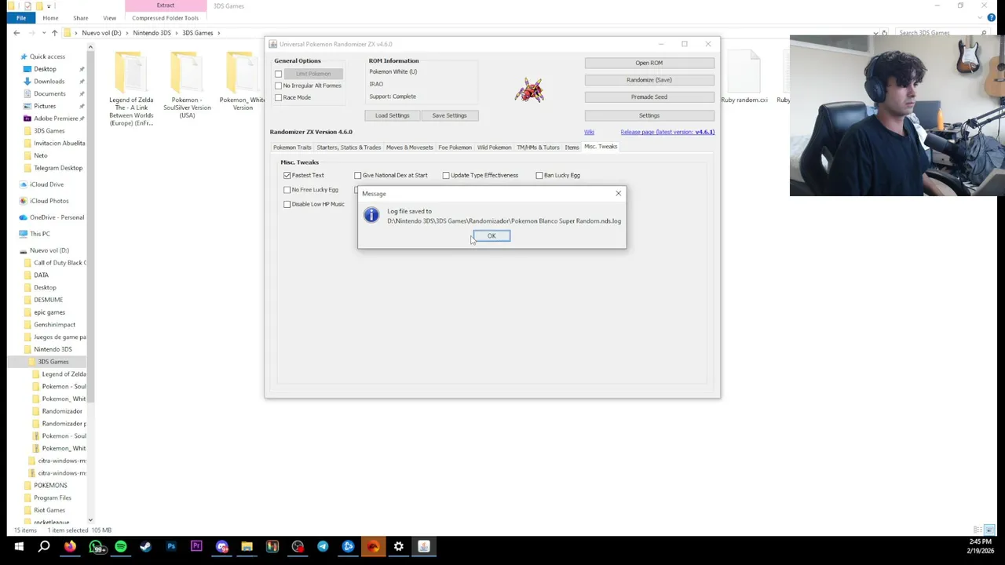Click the Explorer up-one-level arrow

[x=54, y=33]
